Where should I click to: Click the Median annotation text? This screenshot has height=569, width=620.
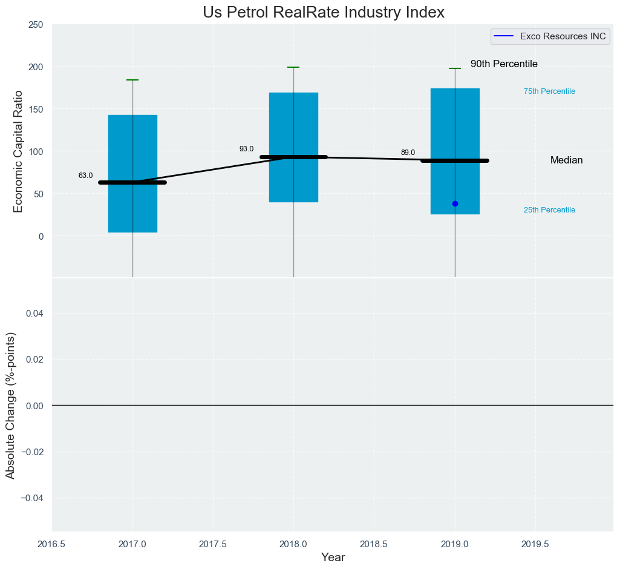(567, 160)
